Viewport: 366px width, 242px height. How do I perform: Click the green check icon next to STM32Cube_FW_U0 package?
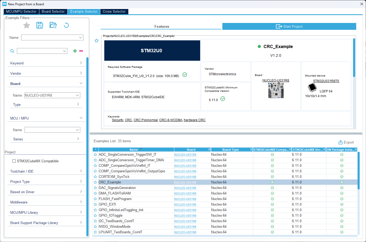point(185,75)
